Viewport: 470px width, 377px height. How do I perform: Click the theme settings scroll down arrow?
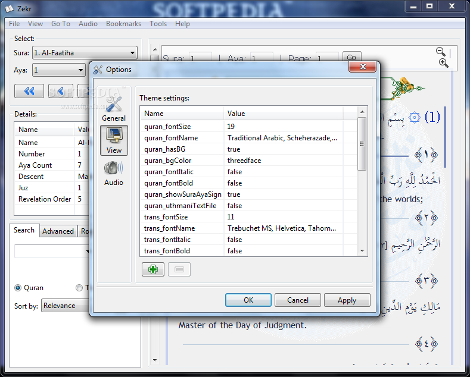point(362,251)
